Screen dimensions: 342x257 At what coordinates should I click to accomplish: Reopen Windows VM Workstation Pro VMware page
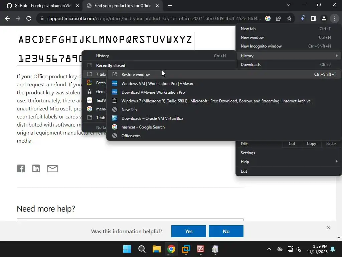(224, 83)
